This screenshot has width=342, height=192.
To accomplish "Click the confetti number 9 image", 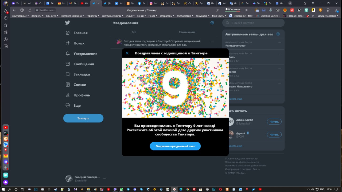I will point(175,88).
